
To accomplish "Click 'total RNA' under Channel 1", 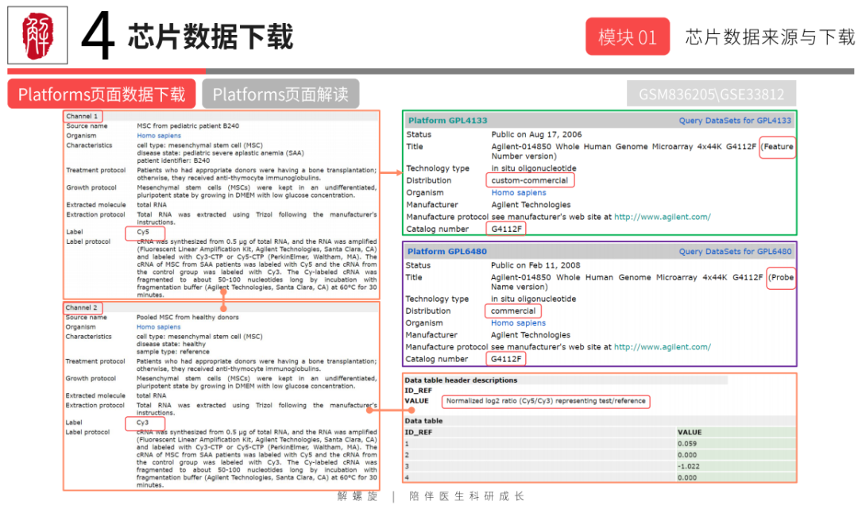I will click(152, 205).
